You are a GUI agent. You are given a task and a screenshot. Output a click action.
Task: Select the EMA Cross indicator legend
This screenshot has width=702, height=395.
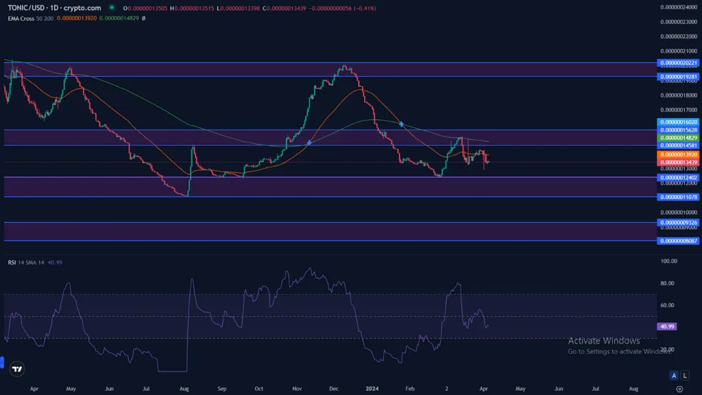point(21,19)
